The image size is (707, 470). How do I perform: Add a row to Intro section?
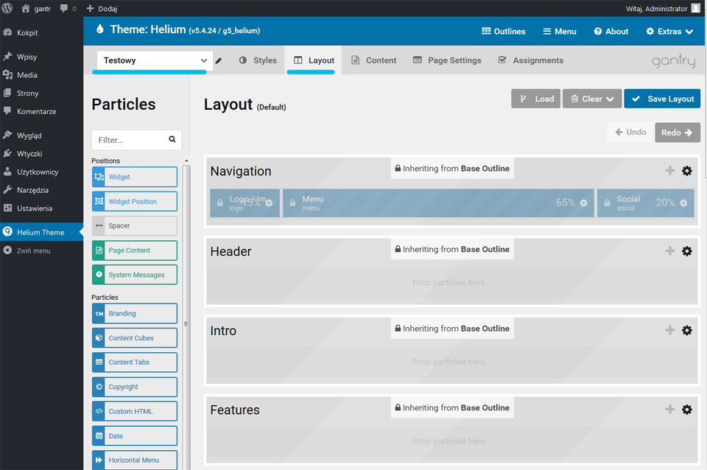pos(670,330)
